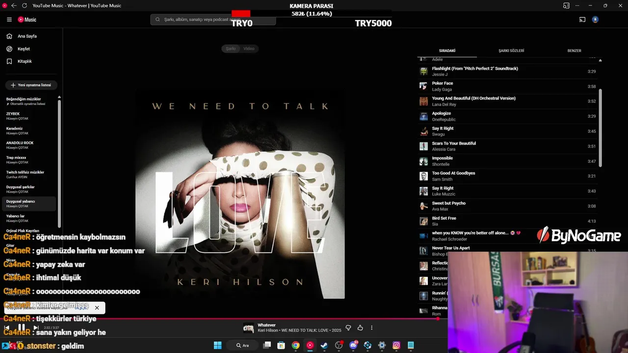The height and width of the screenshot is (353, 628).
Task: Switch the player to Şarkı mode
Action: click(231, 49)
